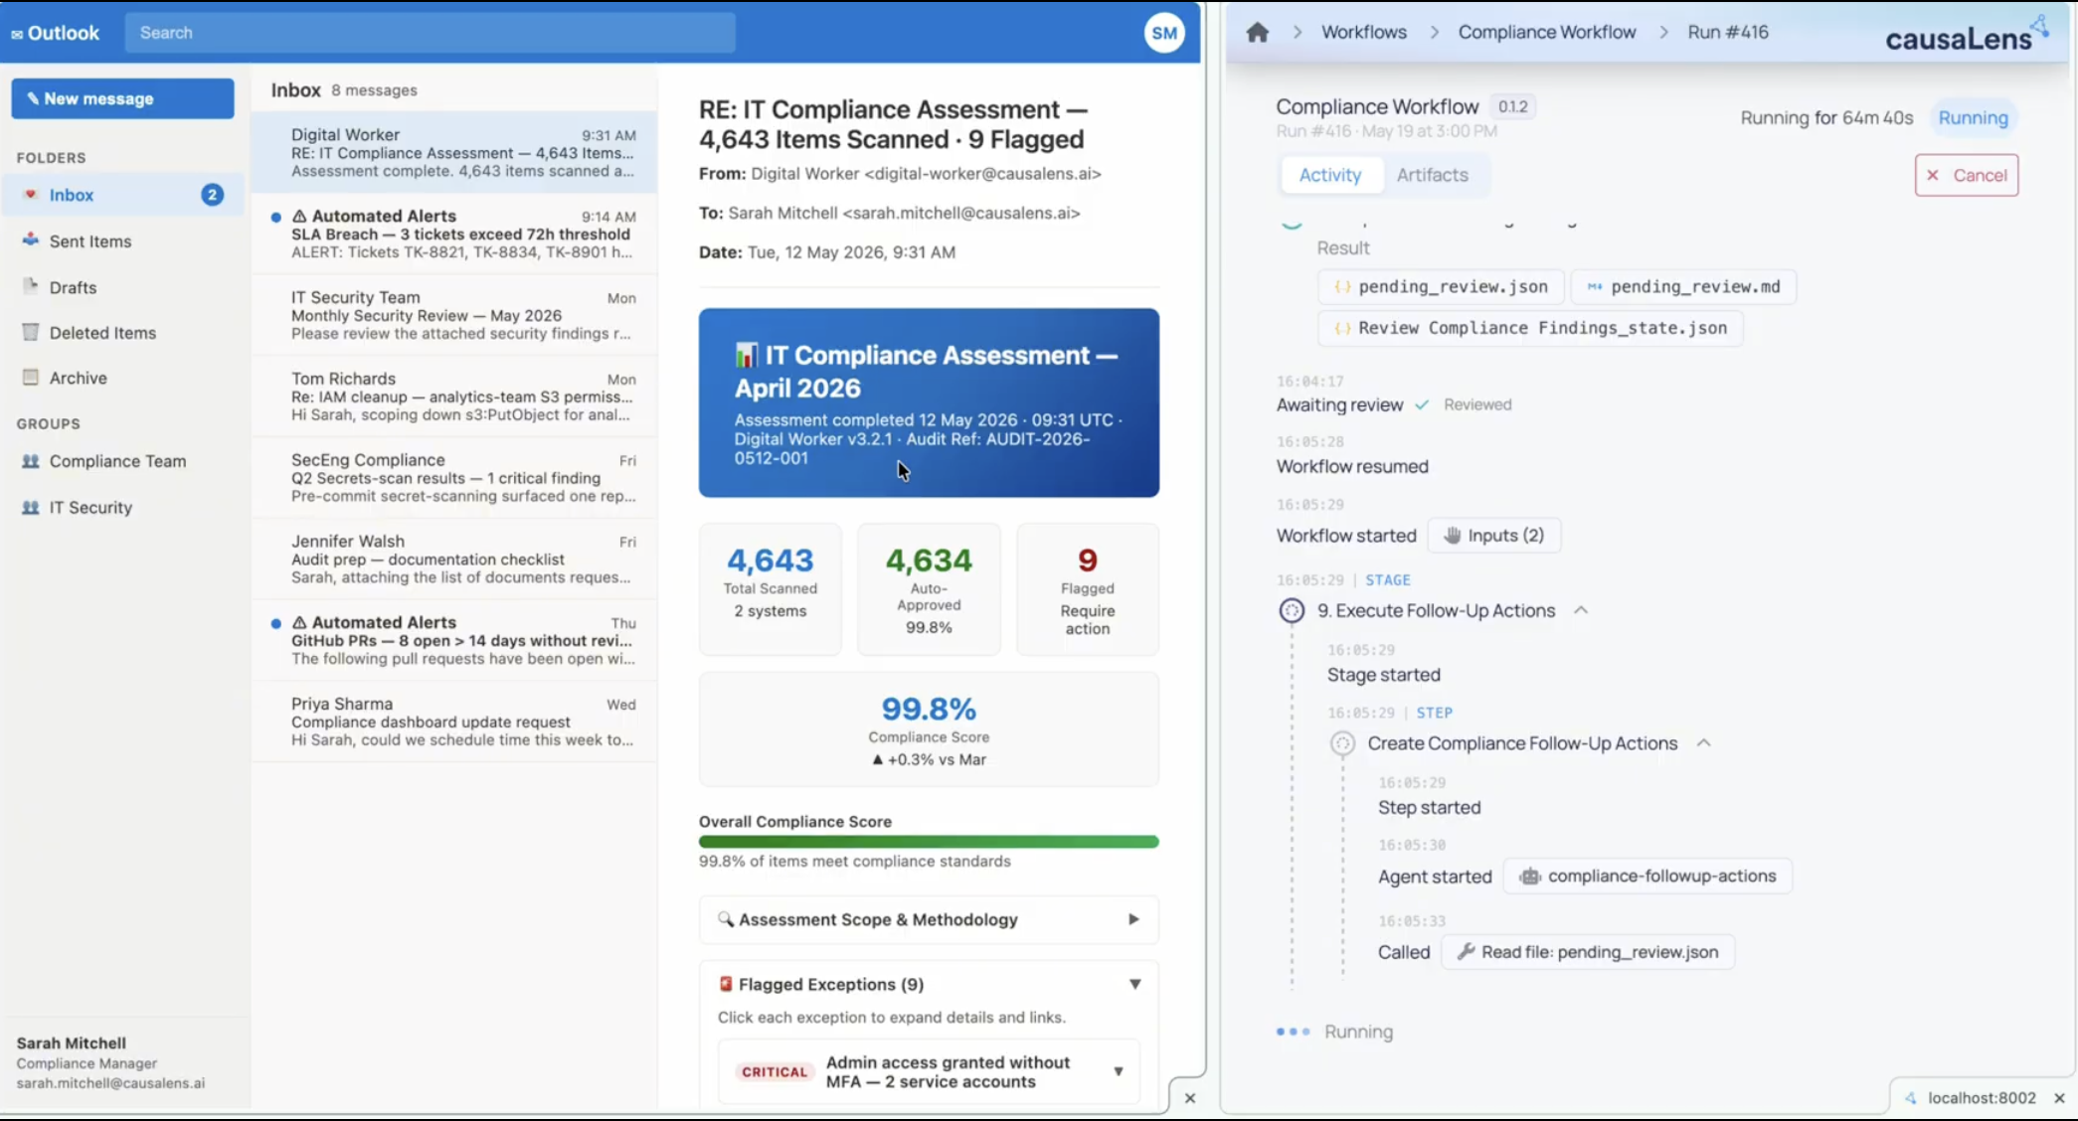This screenshot has width=2078, height=1121.
Task: Open the pending_review.md result file
Action: 1683,287
